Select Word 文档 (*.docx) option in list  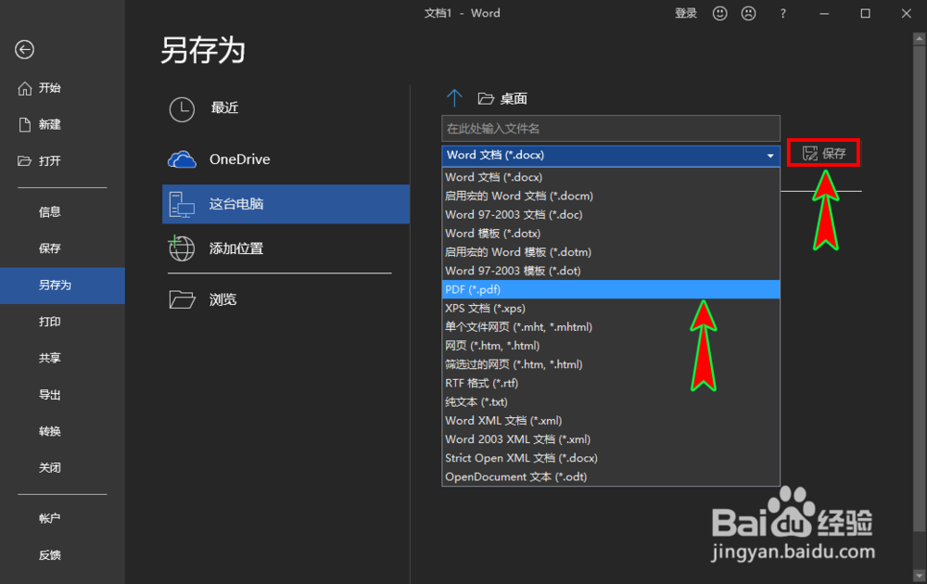[x=611, y=177]
